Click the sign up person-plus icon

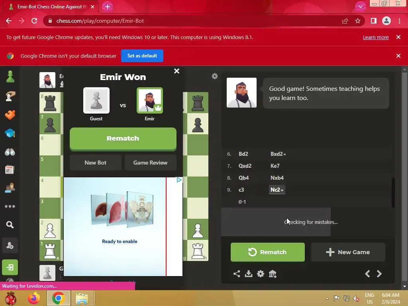point(10,245)
